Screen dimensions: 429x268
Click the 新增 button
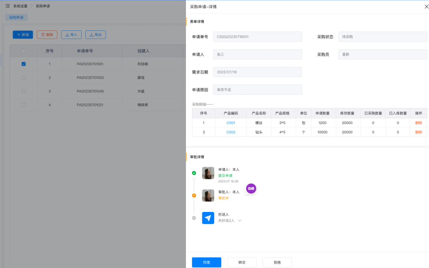pyautogui.click(x=23, y=35)
